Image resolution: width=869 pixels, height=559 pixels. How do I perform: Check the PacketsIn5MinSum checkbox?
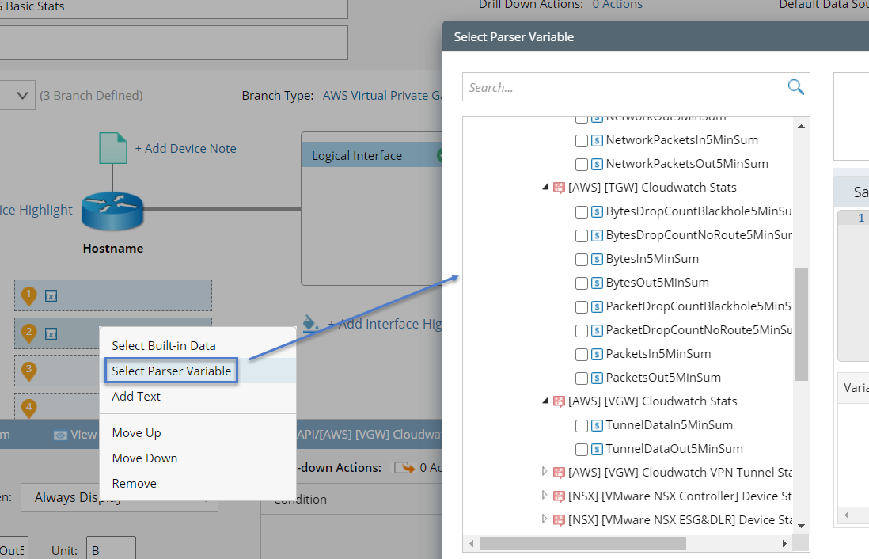tap(582, 355)
